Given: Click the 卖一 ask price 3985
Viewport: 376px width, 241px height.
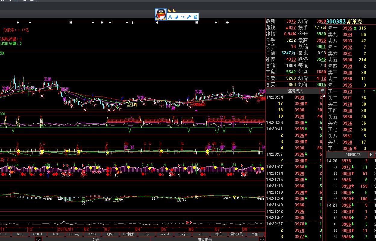Looking at the screenshot, I should 347,85.
